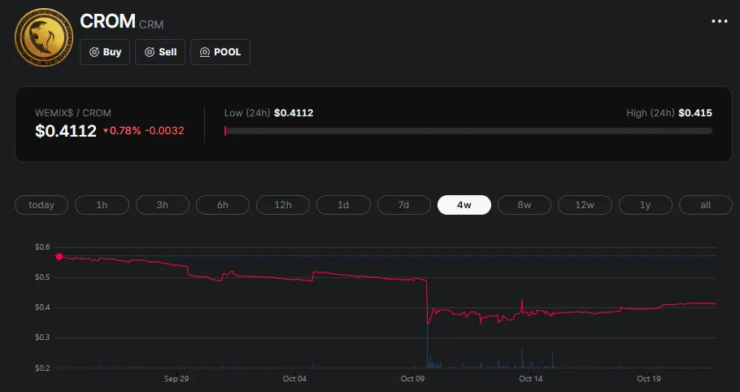The height and width of the screenshot is (392, 740).
Task: Click the Sell button
Action: point(160,52)
